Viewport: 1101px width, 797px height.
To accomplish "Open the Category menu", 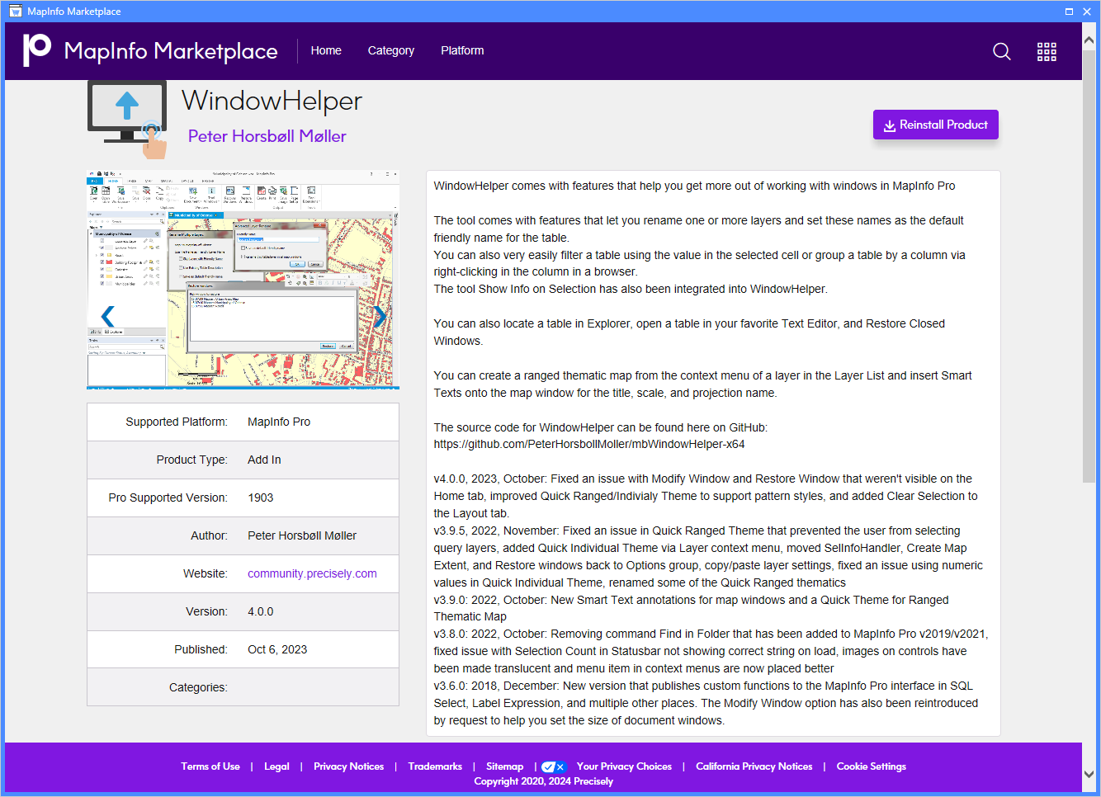I will (x=391, y=50).
